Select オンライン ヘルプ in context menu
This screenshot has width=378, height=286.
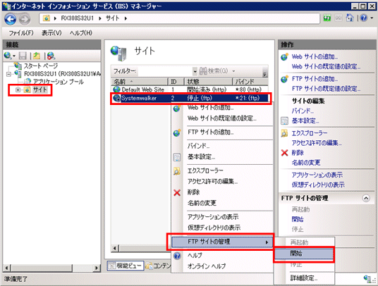pos(207,266)
